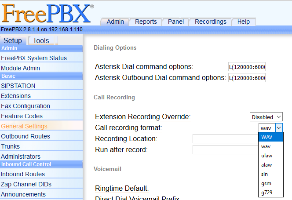This screenshot has height=200, width=292.
Task: Click Asterisk Outbound Dial command options label
Action: pyautogui.click(x=161, y=78)
